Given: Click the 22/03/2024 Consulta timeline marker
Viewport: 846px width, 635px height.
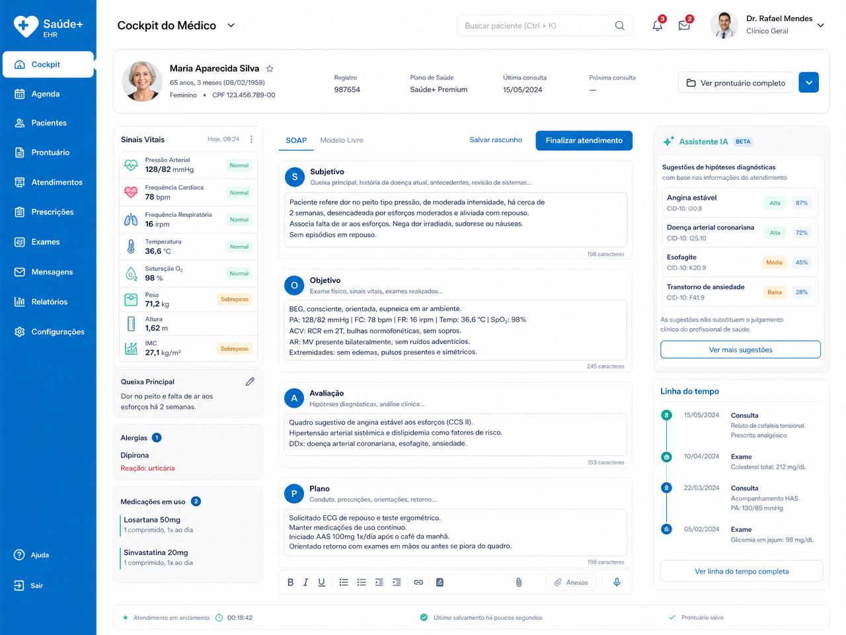Looking at the screenshot, I should tap(666, 488).
